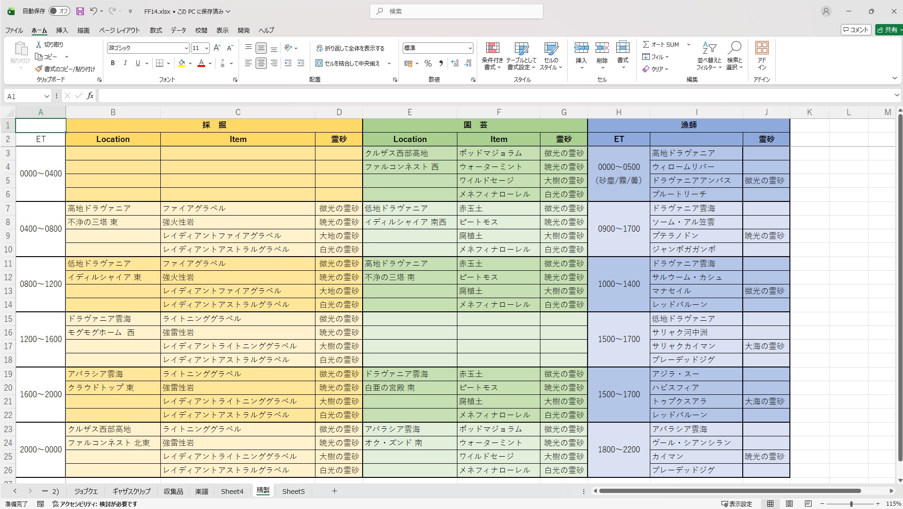Decrease the cell indent

[288, 63]
